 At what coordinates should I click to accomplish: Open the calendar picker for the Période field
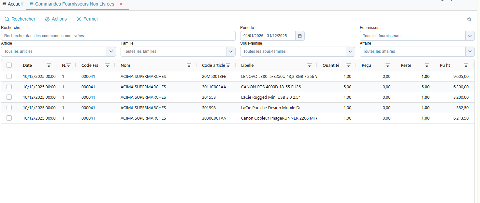299,36
